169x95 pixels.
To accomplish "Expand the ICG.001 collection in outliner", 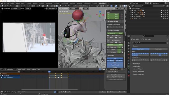I will point(130,14).
